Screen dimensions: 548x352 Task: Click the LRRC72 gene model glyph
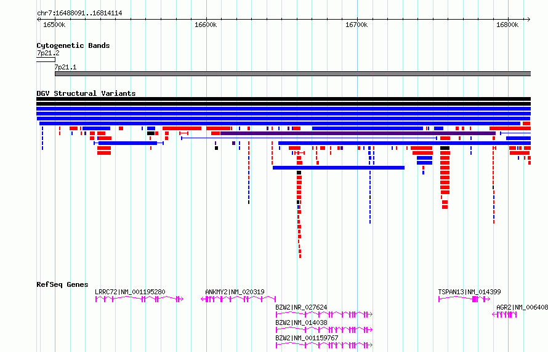[139, 299]
